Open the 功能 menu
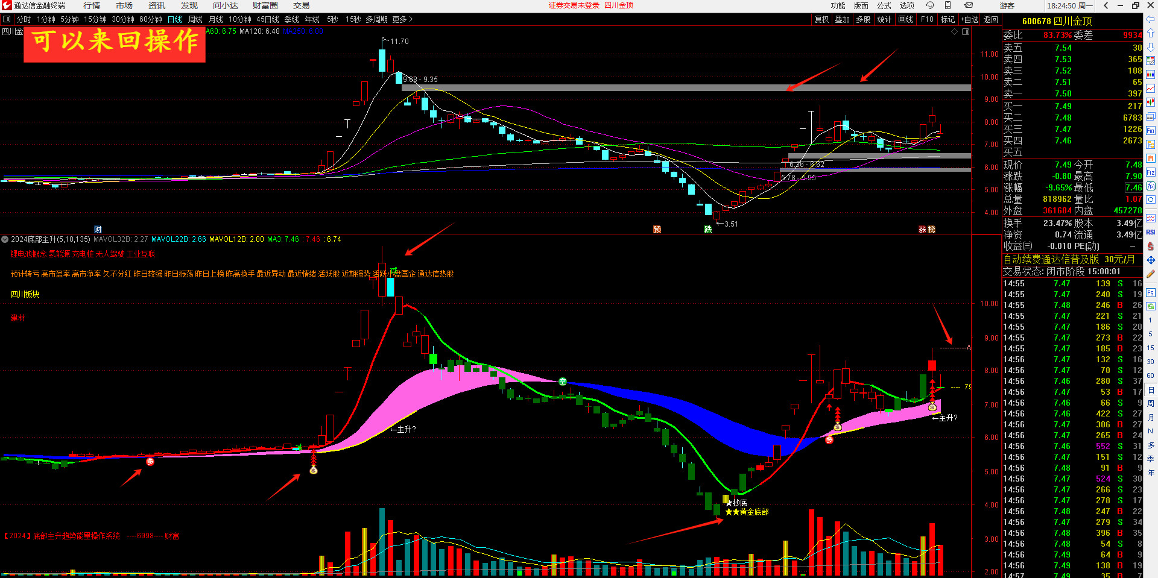Viewport: 1158px width, 578px height. (838, 5)
